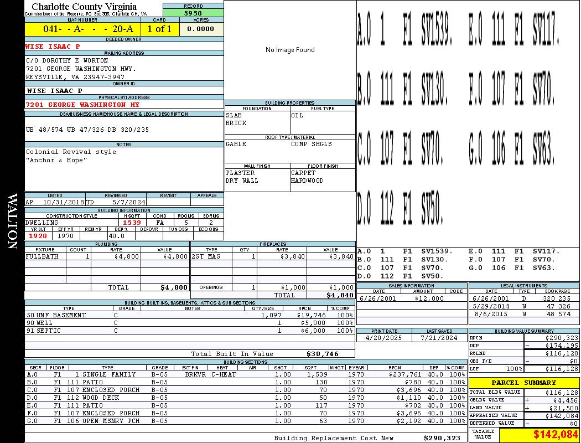
Task: Select the note "Colonial Revival style"
Action: coord(71,152)
